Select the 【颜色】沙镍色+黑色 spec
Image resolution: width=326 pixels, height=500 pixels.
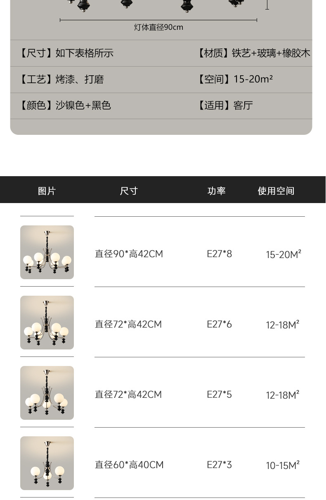[65, 105]
